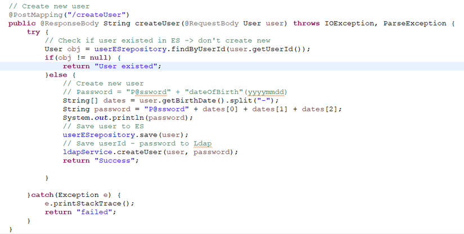The width and height of the screenshot is (464, 234).
Task: Click the findByUserId method call
Action: tap(199, 49)
